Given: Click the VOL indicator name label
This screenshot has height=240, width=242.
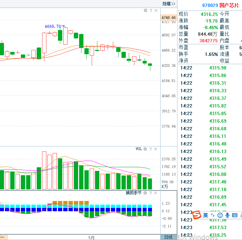Looking at the screenshot, I should (138, 149).
